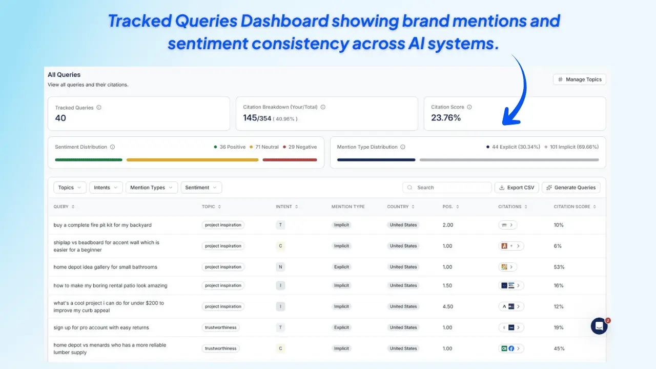Screen dimensions: 656x369
Task: Click the Tracked Queries info icon
Action: click(98, 107)
